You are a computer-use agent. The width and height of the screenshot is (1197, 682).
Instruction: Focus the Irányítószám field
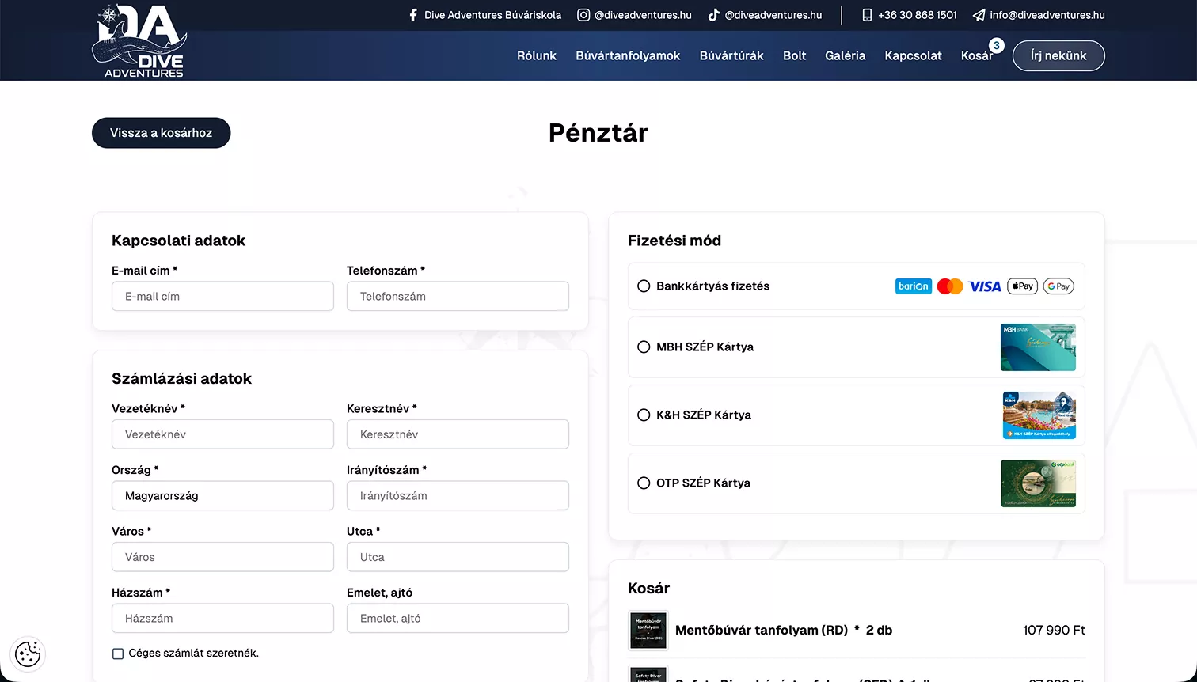(x=458, y=496)
